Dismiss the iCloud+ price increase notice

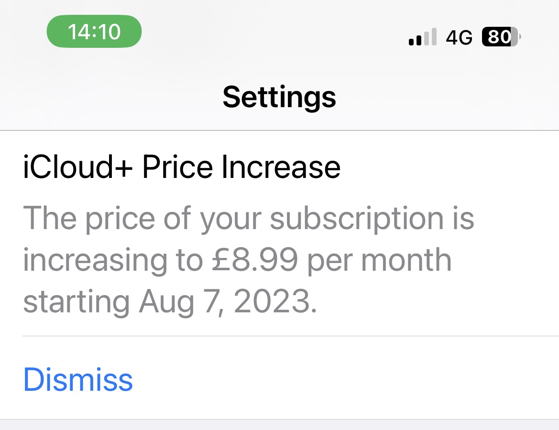click(78, 379)
